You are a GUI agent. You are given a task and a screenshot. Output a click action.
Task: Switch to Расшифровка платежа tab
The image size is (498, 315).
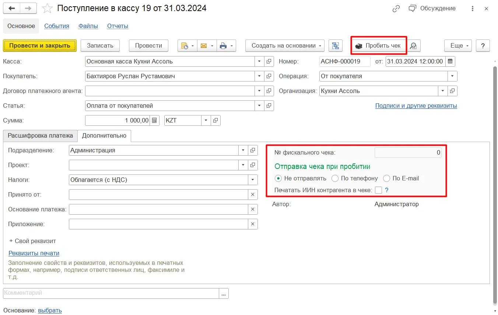(x=41, y=136)
